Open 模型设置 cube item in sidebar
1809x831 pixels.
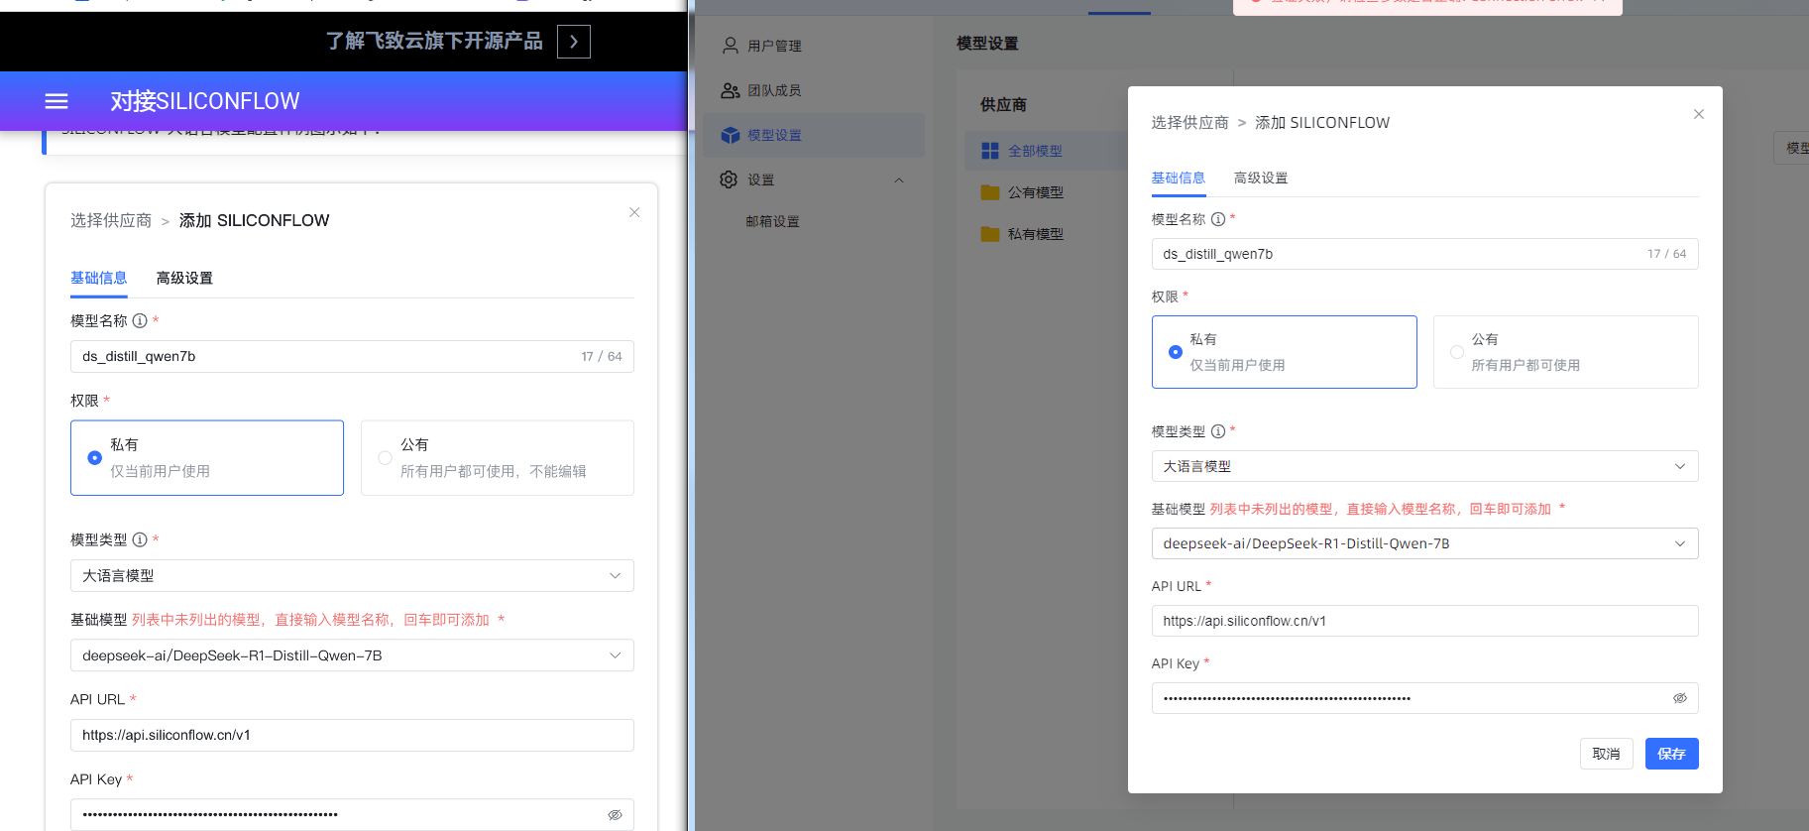(x=814, y=135)
